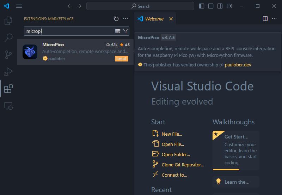The height and width of the screenshot is (195, 282).
Task: Toggle the primary side bar visibility
Action: [202, 6]
